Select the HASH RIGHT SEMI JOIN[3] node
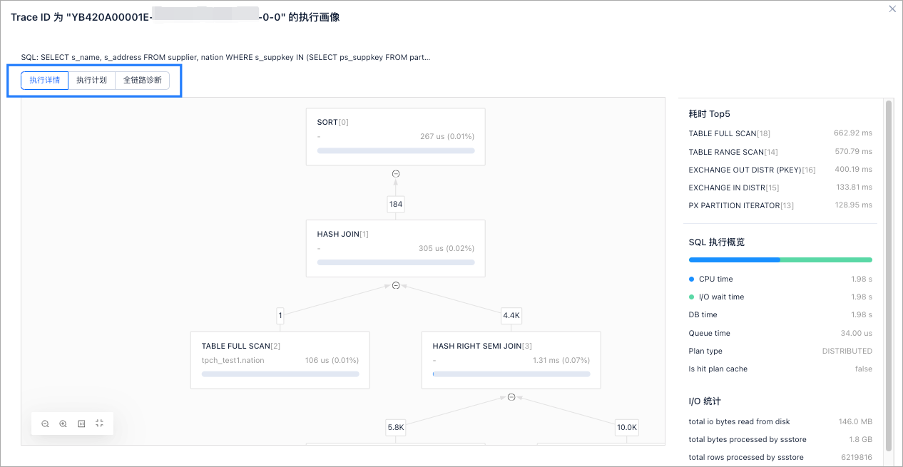The height and width of the screenshot is (467, 903). (x=511, y=360)
